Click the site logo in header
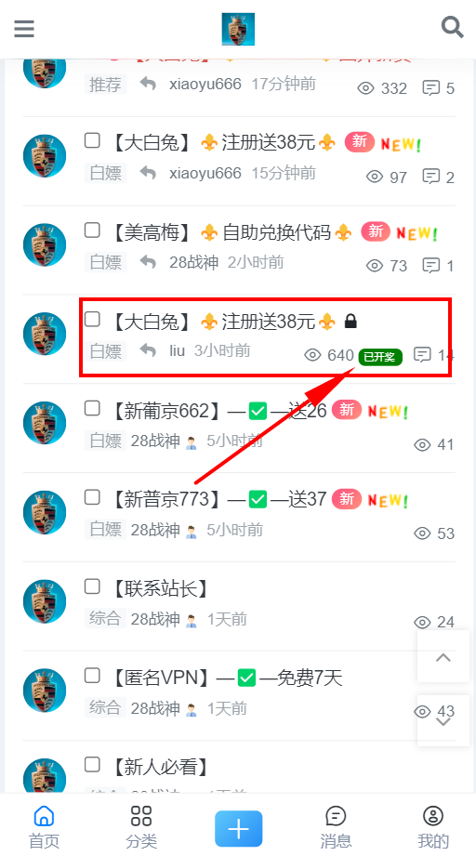 click(238, 29)
